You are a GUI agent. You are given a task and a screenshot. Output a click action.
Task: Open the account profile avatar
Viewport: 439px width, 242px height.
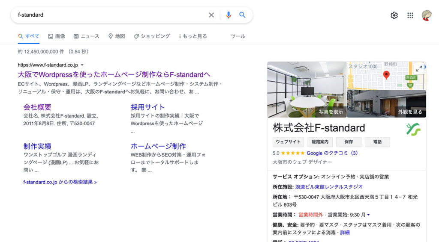pyautogui.click(x=427, y=15)
